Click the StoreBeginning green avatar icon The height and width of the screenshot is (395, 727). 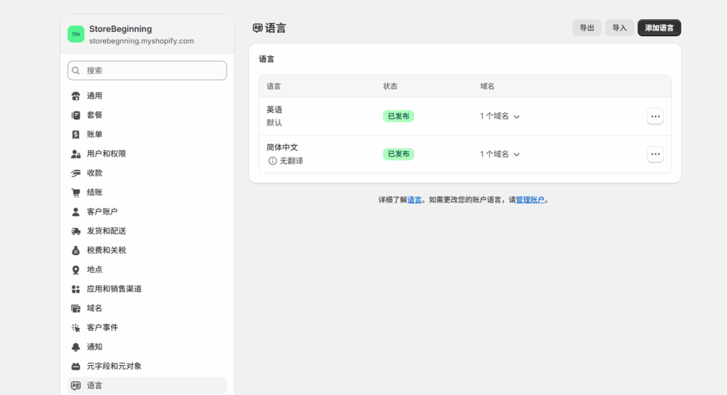pos(76,34)
